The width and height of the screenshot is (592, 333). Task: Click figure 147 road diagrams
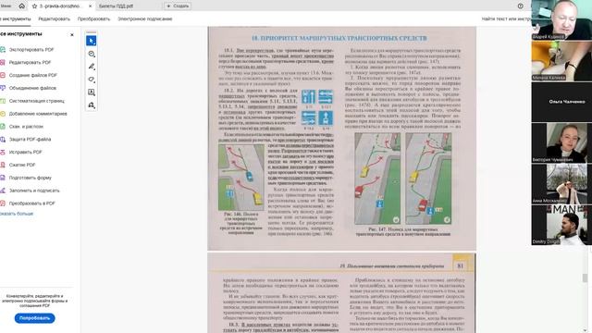coord(403,179)
